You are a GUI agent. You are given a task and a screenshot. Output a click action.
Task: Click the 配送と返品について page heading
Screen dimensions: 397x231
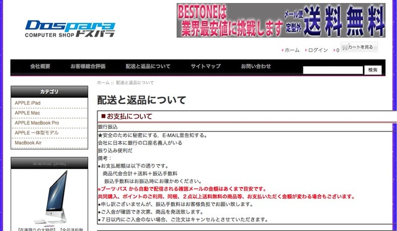141,100
